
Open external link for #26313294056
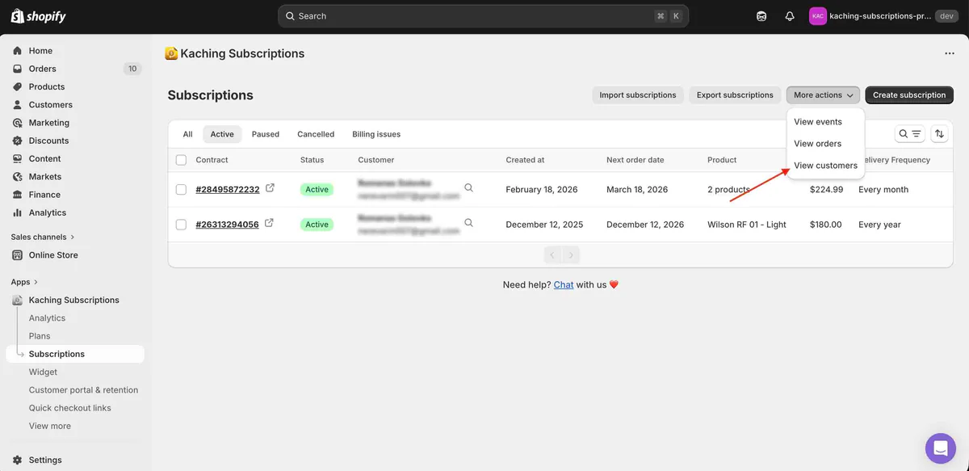[x=269, y=223]
